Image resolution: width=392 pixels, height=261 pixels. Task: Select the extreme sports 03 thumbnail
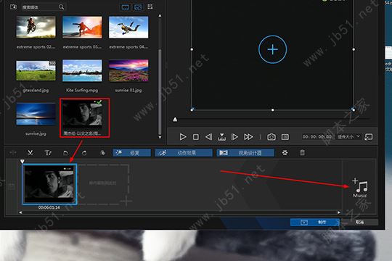pos(82,28)
